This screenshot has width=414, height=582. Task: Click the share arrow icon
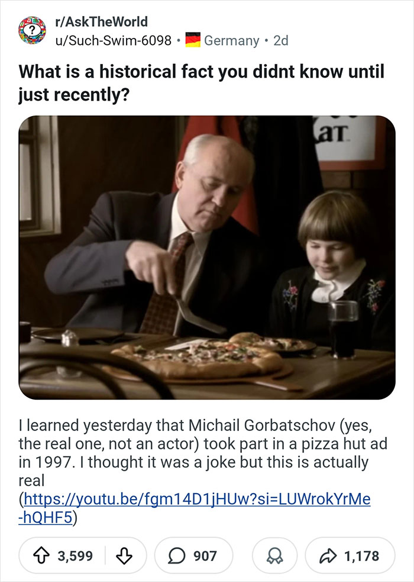pyautogui.click(x=328, y=555)
